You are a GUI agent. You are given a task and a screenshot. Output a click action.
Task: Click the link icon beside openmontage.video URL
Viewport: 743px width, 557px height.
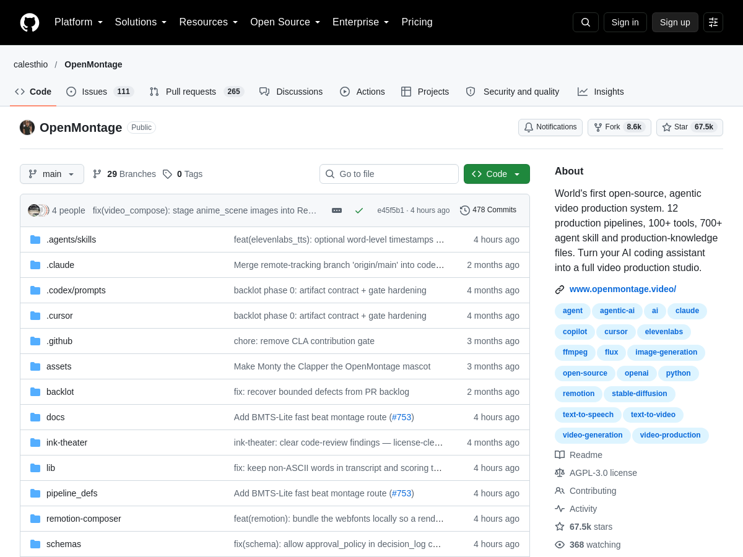click(x=560, y=289)
